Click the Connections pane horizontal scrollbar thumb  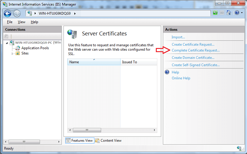[24, 142]
